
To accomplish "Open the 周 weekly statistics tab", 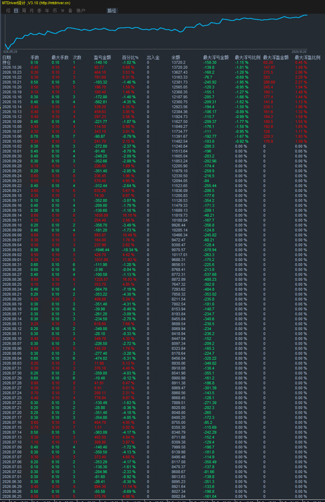I will 24,10.
